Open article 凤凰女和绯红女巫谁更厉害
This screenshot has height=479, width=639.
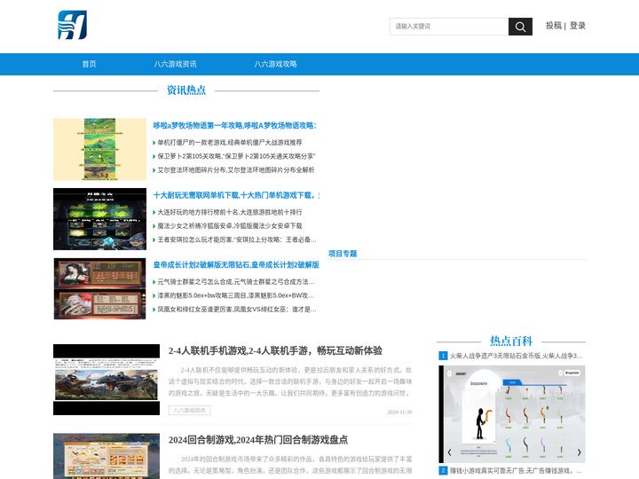pos(237,310)
